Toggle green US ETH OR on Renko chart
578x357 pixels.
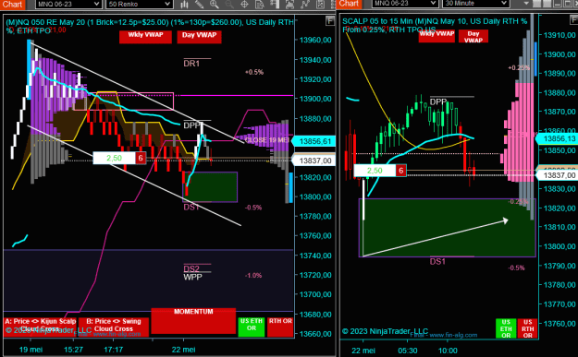(x=252, y=327)
